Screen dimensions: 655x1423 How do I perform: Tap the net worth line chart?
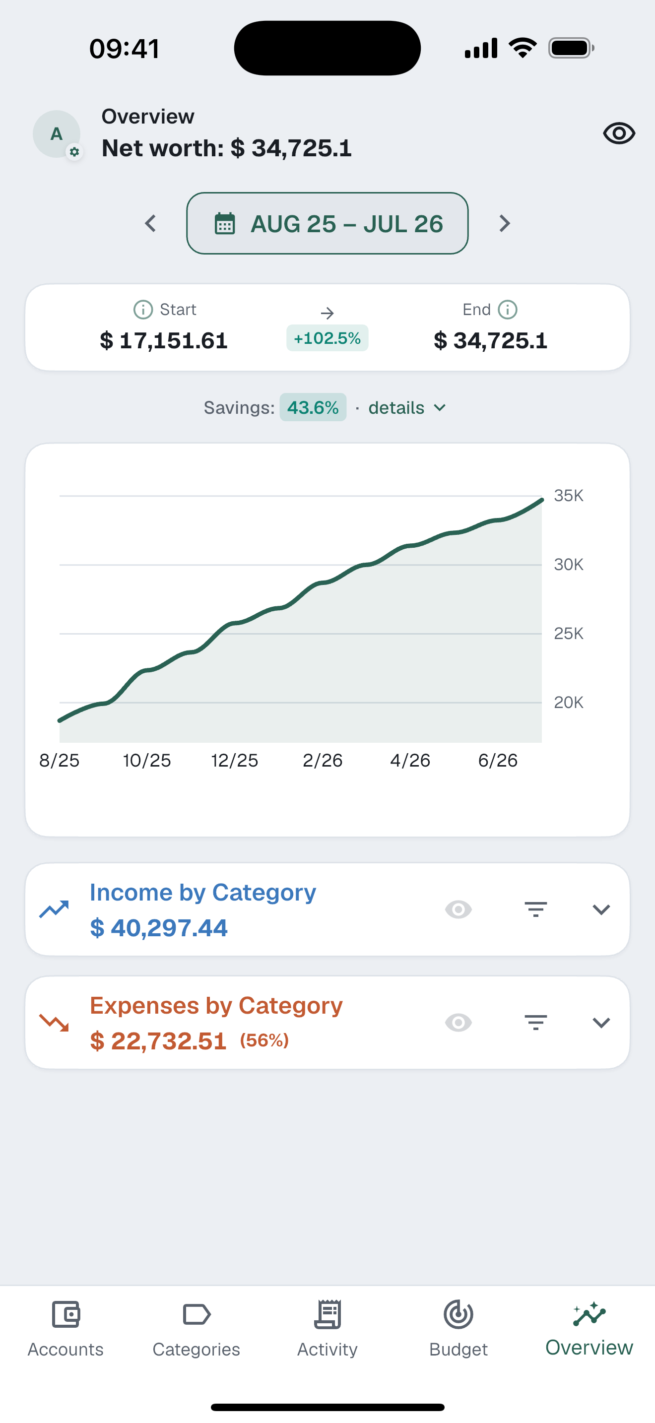point(300,619)
